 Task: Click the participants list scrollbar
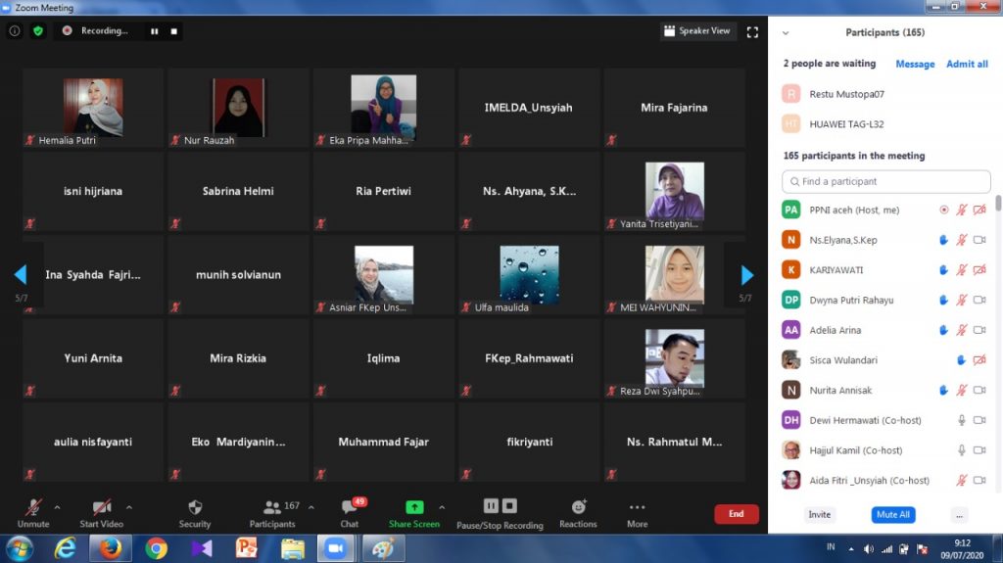[x=998, y=203]
